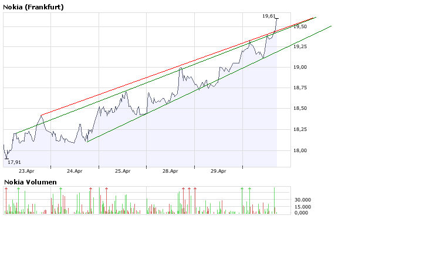Click the 19,61 high price label

(x=269, y=16)
